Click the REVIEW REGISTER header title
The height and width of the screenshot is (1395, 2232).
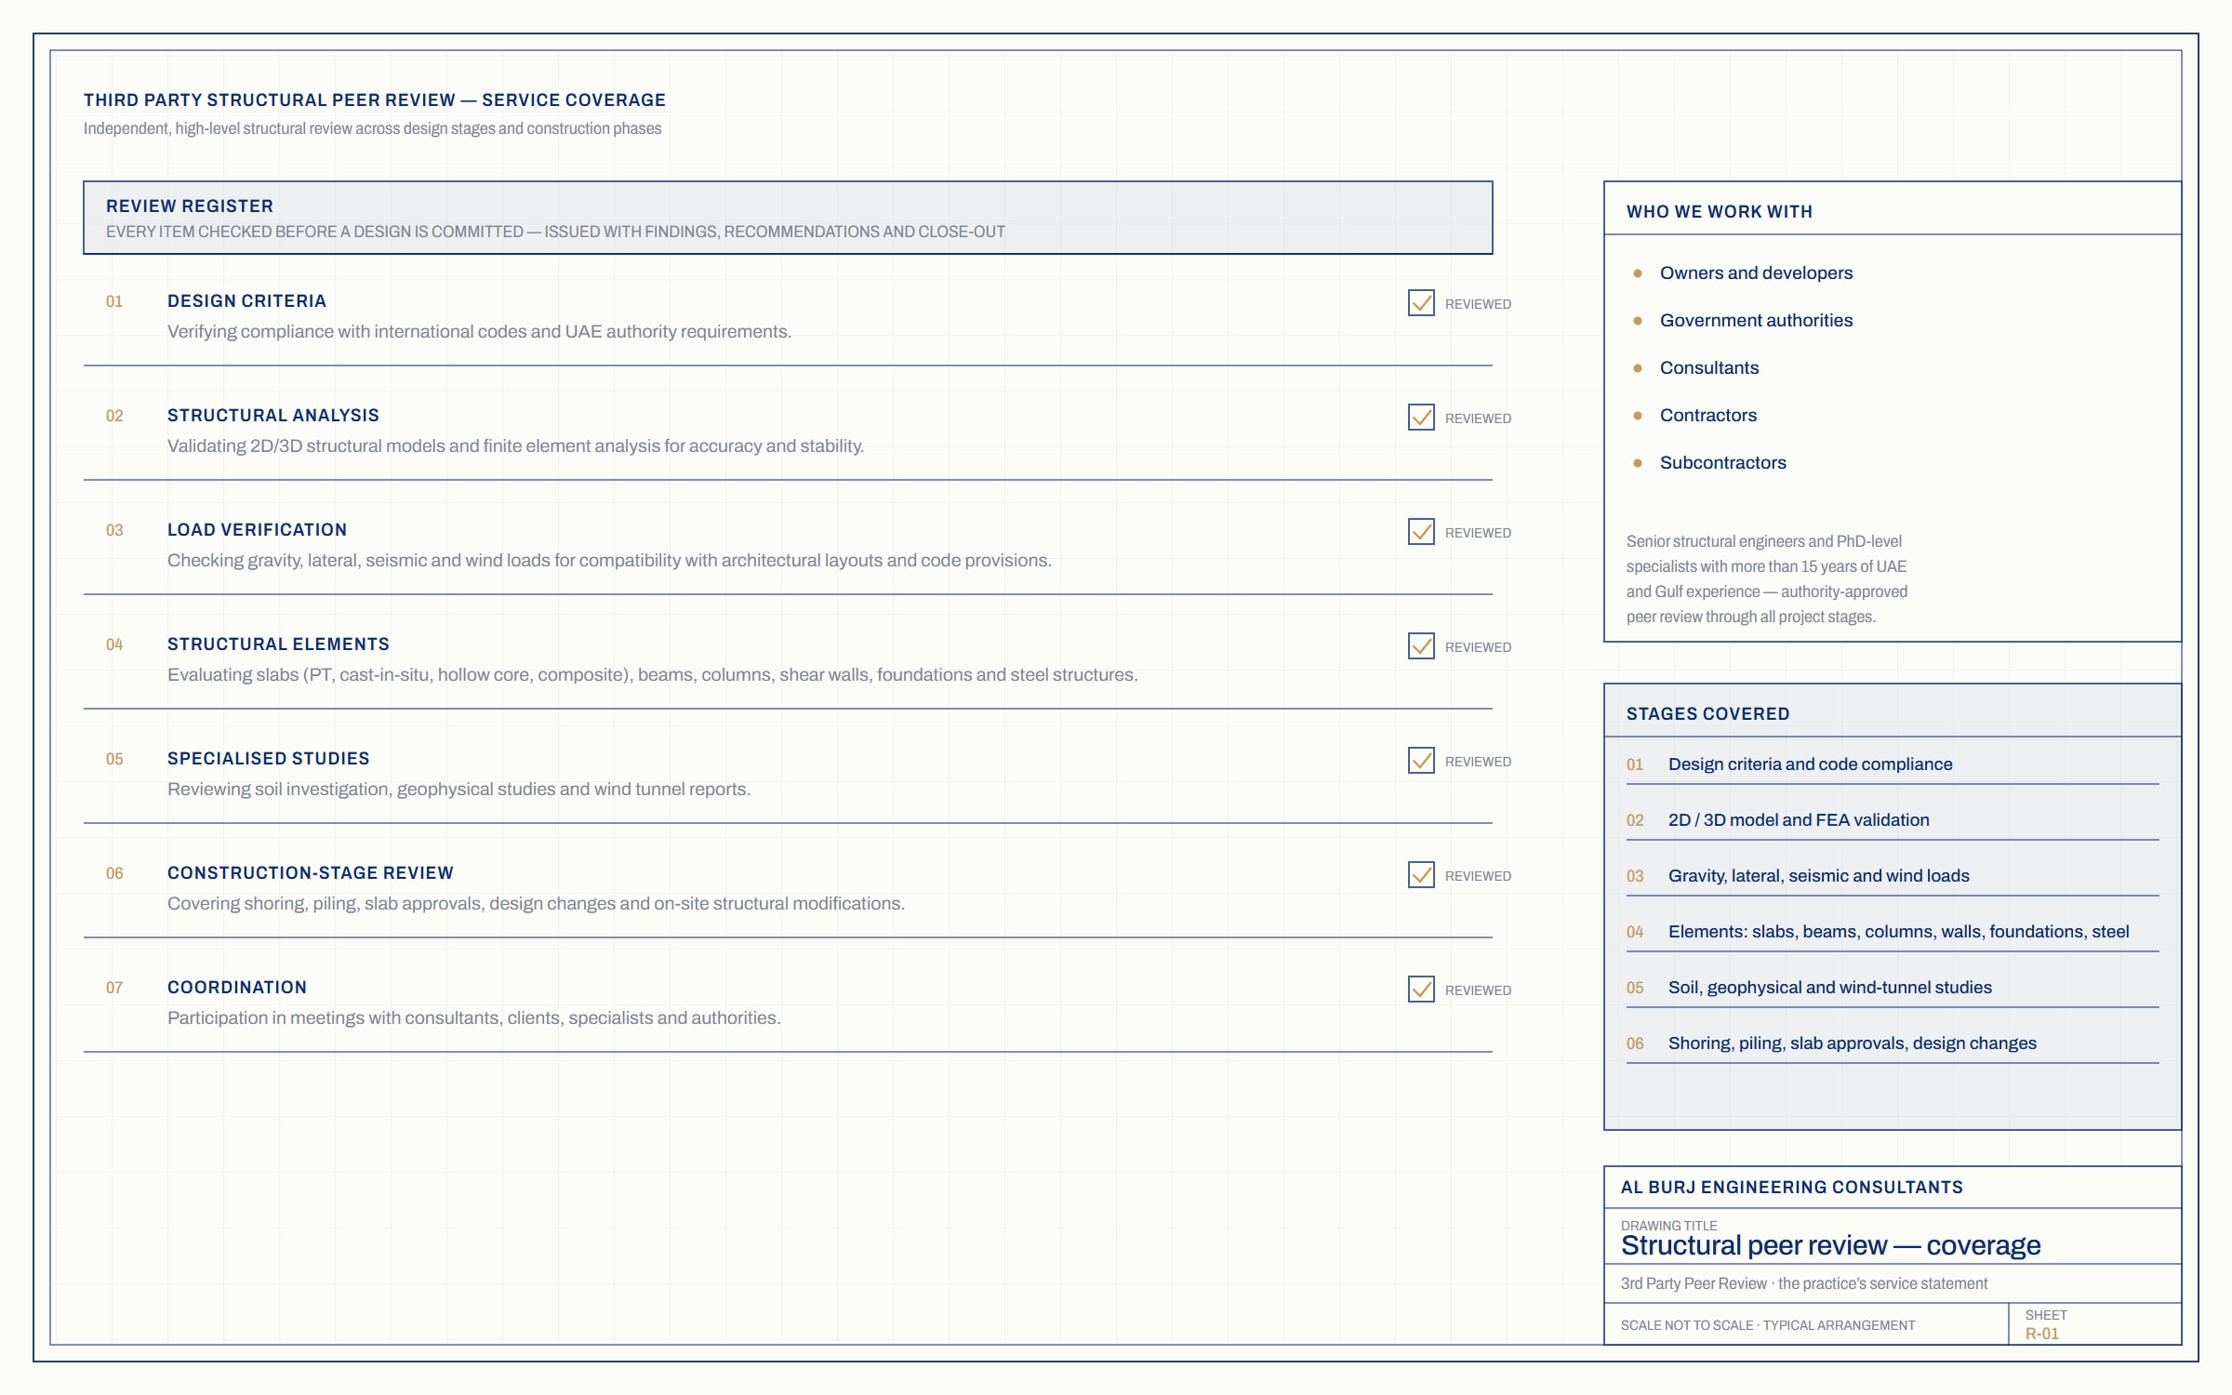[x=190, y=206]
